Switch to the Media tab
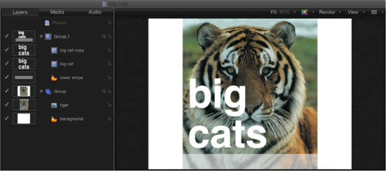Screen dimensions: 386x171 pyautogui.click(x=57, y=12)
